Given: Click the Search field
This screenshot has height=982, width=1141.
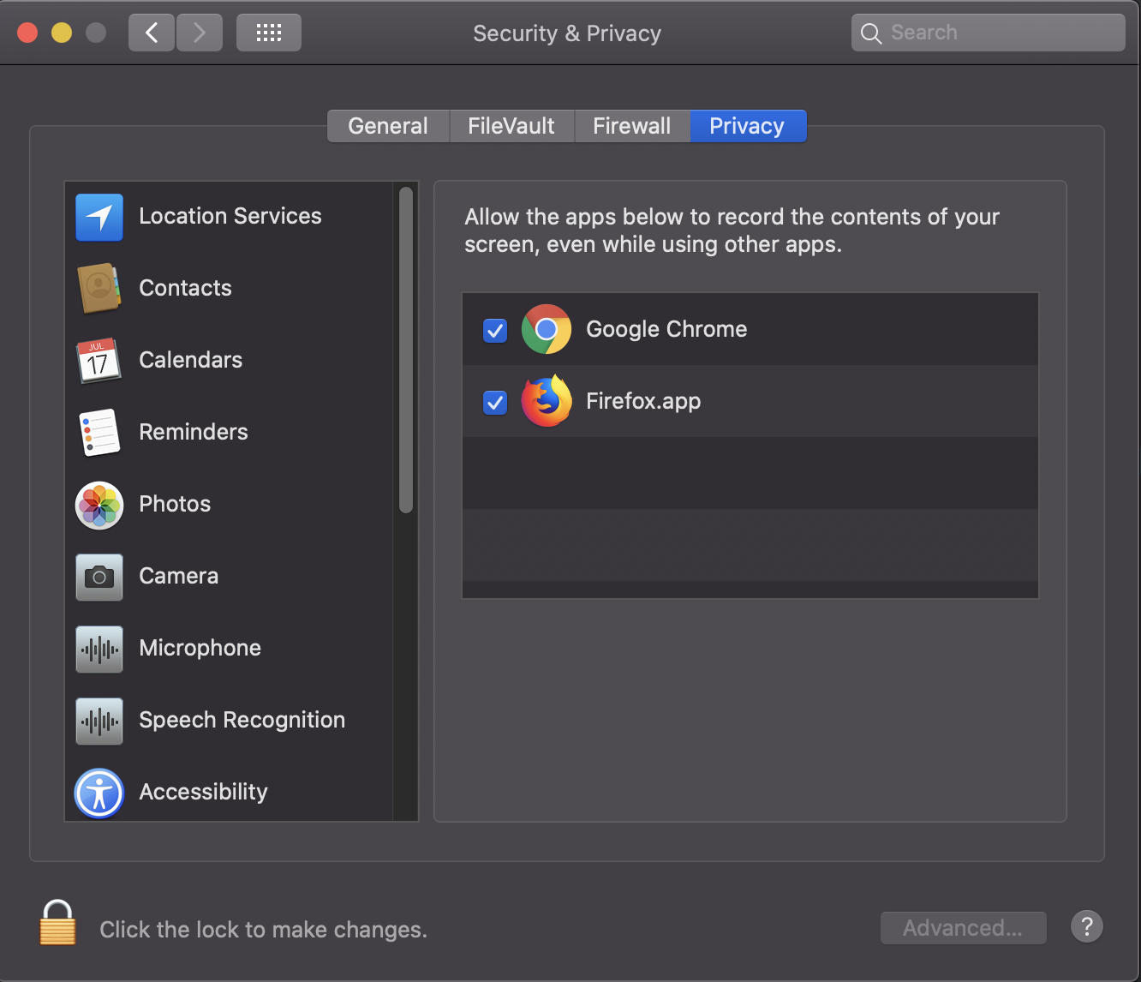Looking at the screenshot, I should pos(987,33).
